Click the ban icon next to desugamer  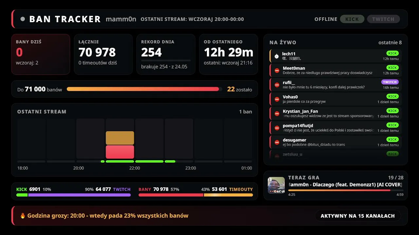tap(277, 142)
